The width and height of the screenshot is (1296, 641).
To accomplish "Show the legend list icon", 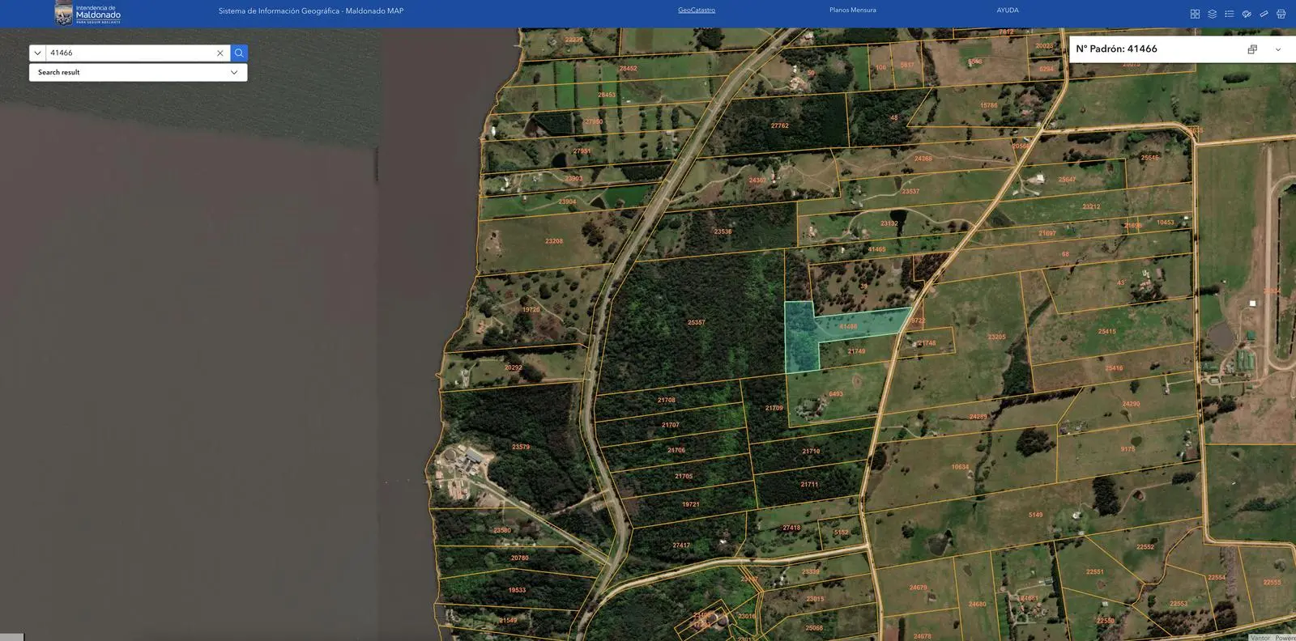I will click(x=1229, y=14).
